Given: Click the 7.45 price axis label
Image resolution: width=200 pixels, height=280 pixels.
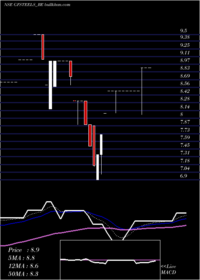Looking at the screenshot, I should click(185, 145).
